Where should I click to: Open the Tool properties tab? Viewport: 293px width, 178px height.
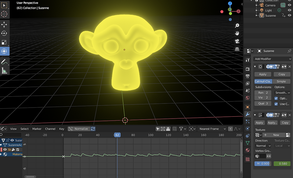[x=248, y=60]
